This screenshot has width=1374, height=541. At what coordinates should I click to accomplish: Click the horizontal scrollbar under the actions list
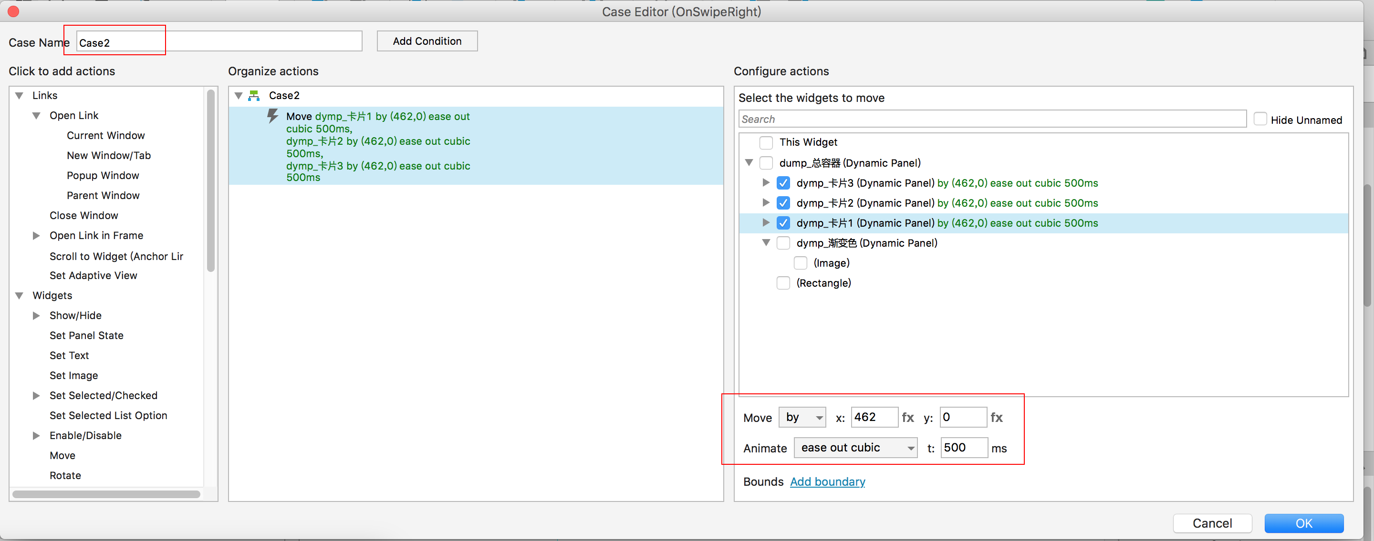click(x=107, y=495)
